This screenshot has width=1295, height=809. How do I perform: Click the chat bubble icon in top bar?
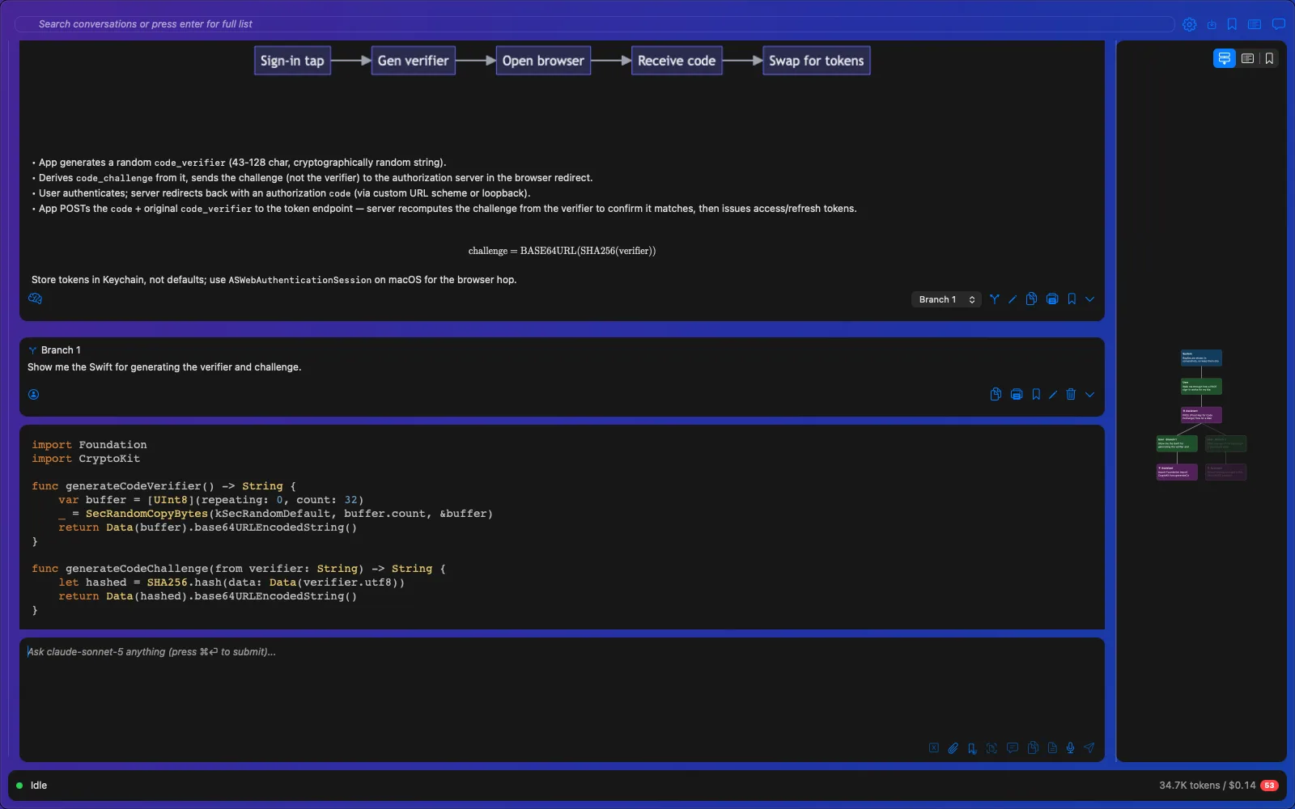pos(1279,24)
